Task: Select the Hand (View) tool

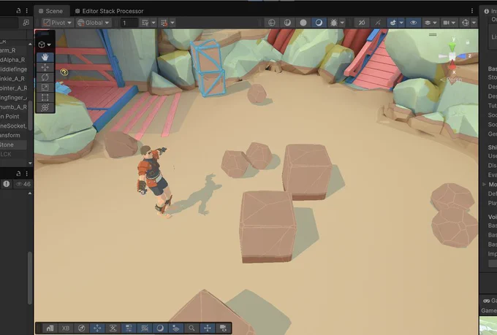Action: coord(45,57)
